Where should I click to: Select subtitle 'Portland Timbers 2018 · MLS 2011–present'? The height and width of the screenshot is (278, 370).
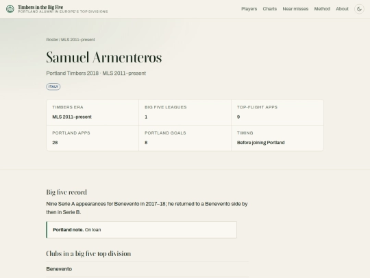96,73
